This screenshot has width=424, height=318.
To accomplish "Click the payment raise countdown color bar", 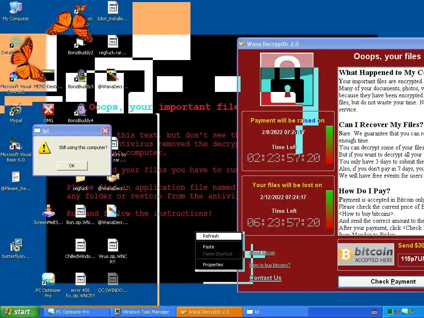I will point(329,145).
